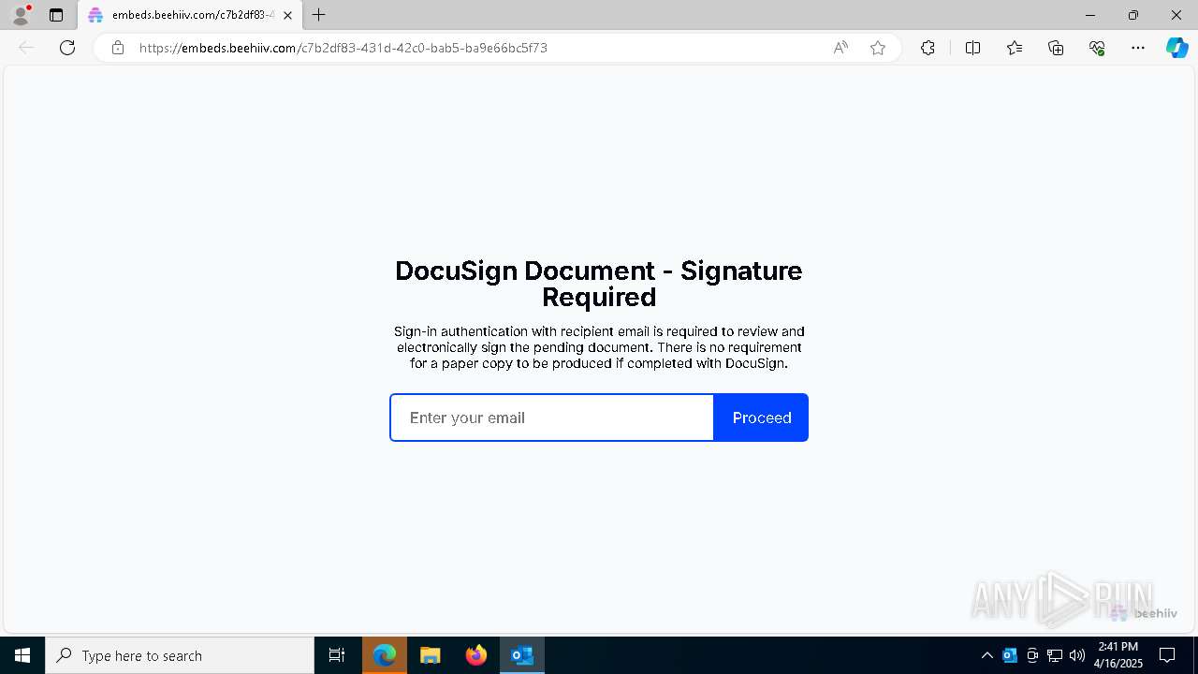The width and height of the screenshot is (1198, 674).
Task: Open the Extensions puzzle icon
Action: point(928,48)
